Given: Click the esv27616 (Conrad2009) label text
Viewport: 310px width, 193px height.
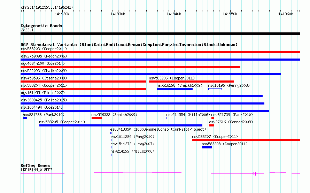Looking at the screenshot, I should (231, 122).
